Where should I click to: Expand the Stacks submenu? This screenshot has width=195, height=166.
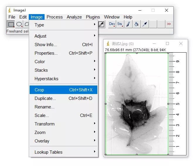point(63,70)
